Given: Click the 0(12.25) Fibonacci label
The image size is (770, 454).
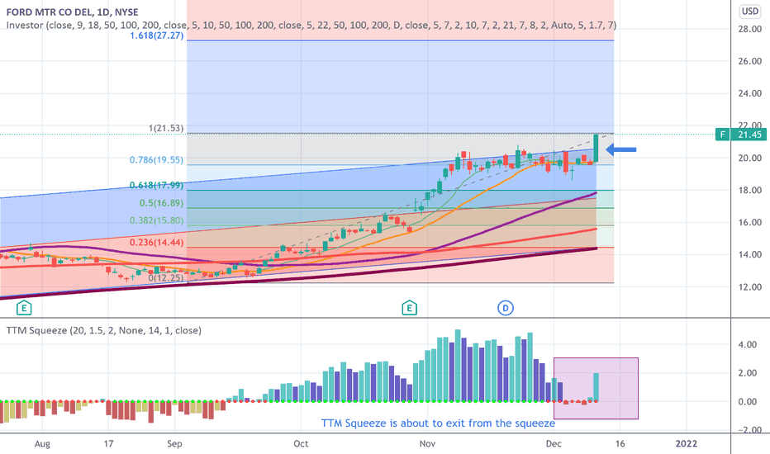Looking at the screenshot, I should click(166, 278).
